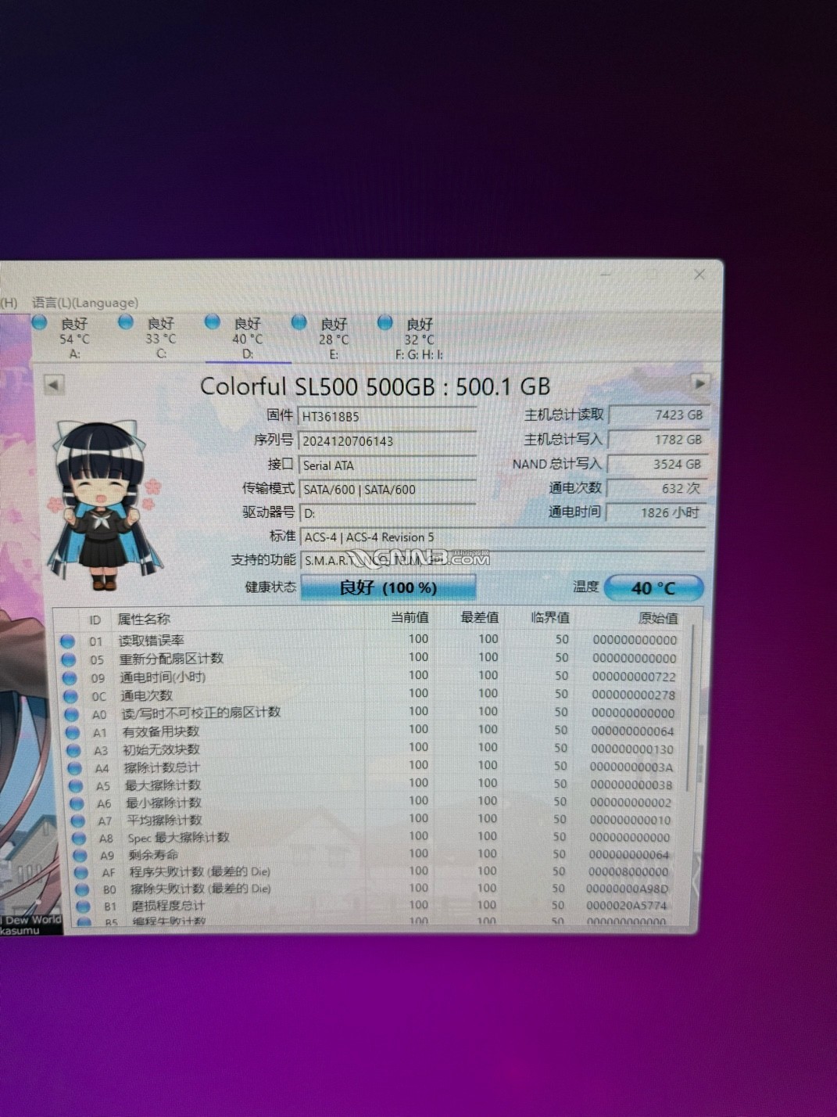The height and width of the screenshot is (1117, 837).
Task: Click status orb for attribute 01 读取错误率
Action: click(68, 641)
